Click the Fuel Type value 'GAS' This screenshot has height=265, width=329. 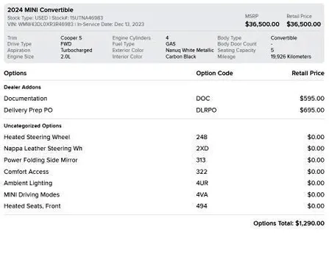click(171, 44)
